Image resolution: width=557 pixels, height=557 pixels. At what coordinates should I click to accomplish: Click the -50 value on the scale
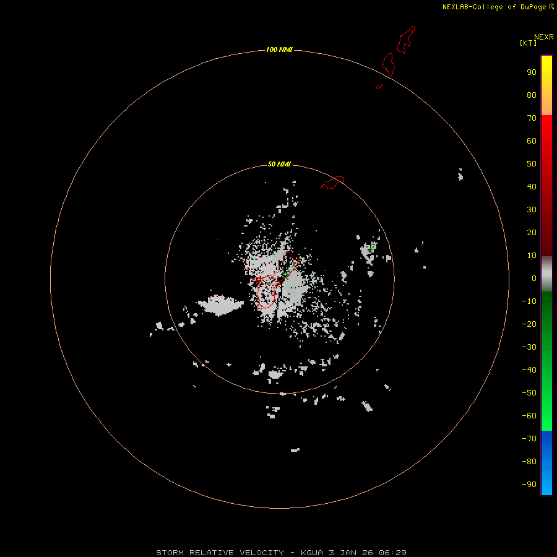pos(529,392)
